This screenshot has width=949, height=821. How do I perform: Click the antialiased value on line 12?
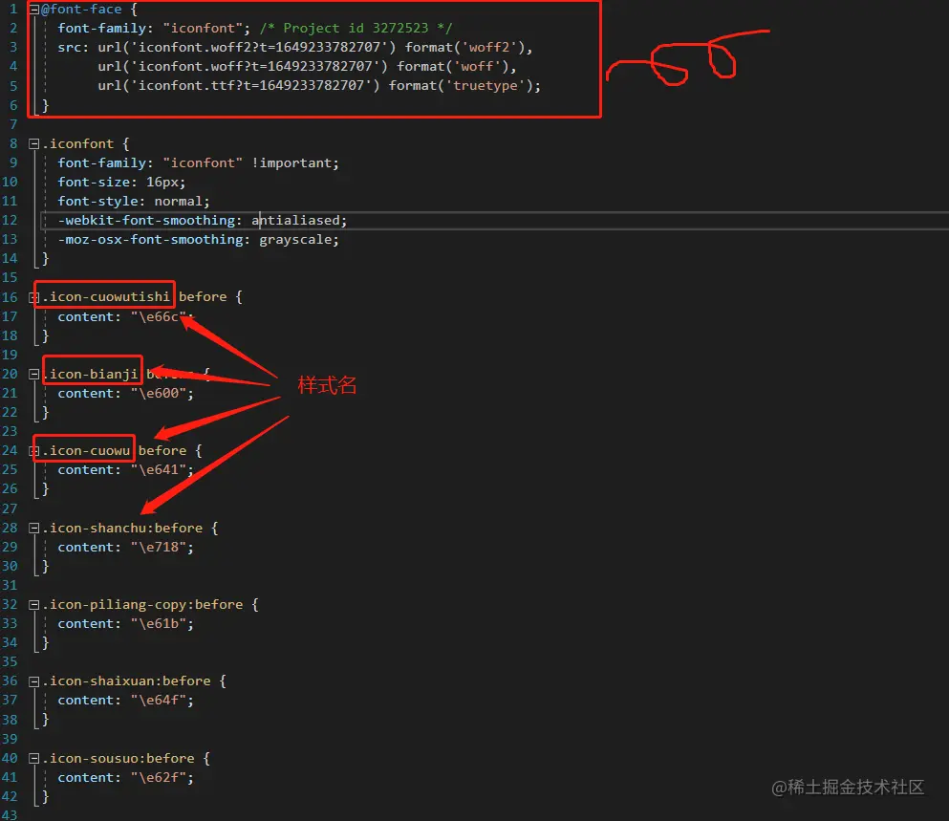pyautogui.click(x=296, y=221)
